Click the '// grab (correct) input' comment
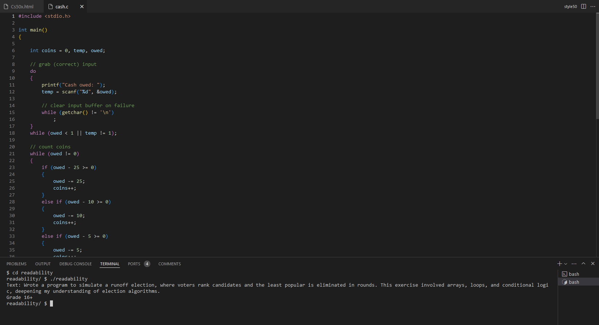 (63, 64)
